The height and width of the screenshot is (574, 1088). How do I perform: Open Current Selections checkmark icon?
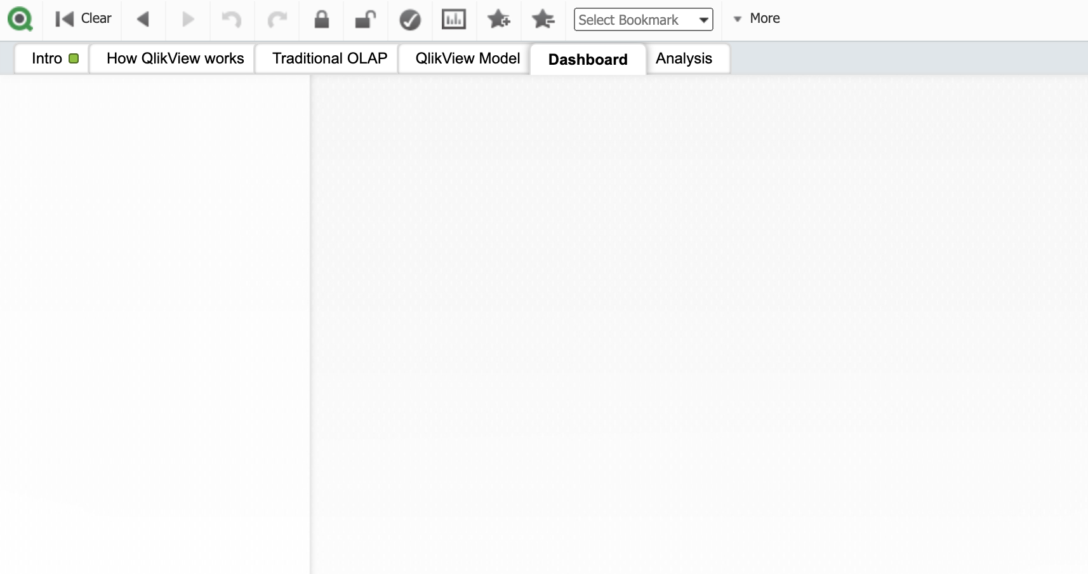point(410,20)
